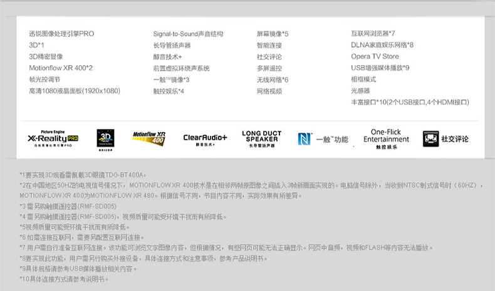Screen dimensions: 495x291
Task: Click the text DLNA家庭娱乐网络*8
Action: 382,45
